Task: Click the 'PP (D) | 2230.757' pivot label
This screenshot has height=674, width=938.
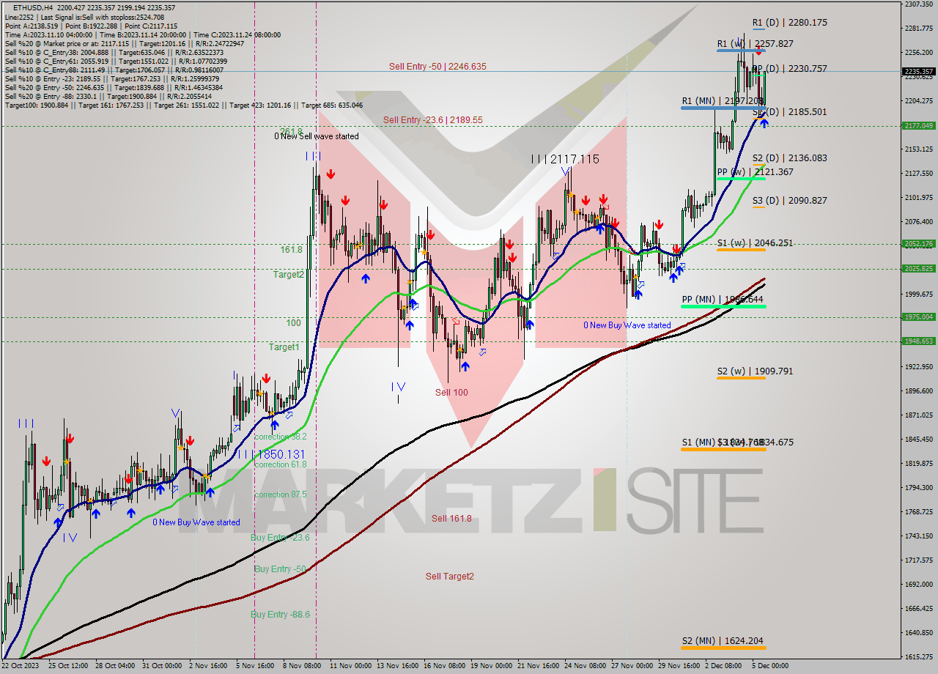Action: coord(790,69)
